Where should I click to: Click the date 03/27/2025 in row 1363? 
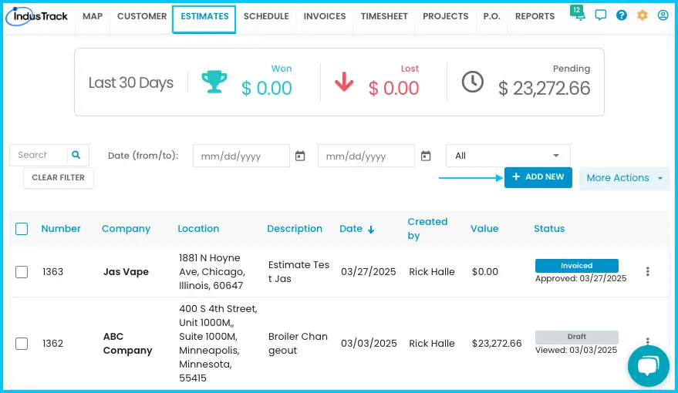(369, 272)
